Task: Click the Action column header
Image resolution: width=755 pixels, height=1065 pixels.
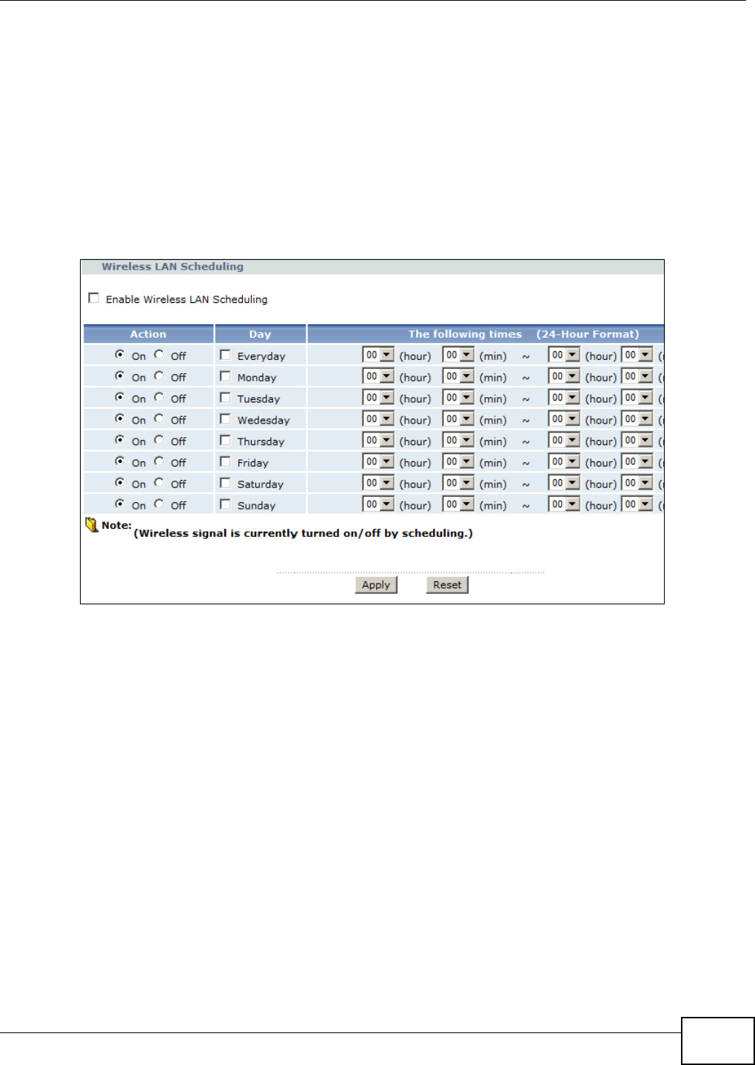Action: (148, 334)
